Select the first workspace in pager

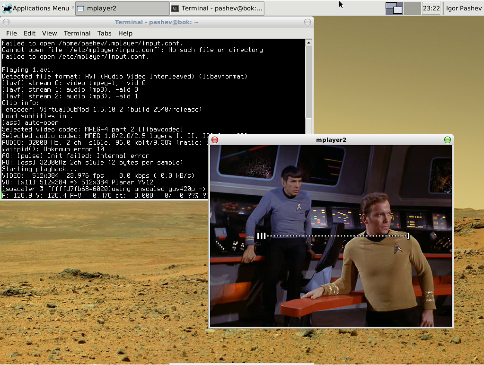[x=394, y=9]
